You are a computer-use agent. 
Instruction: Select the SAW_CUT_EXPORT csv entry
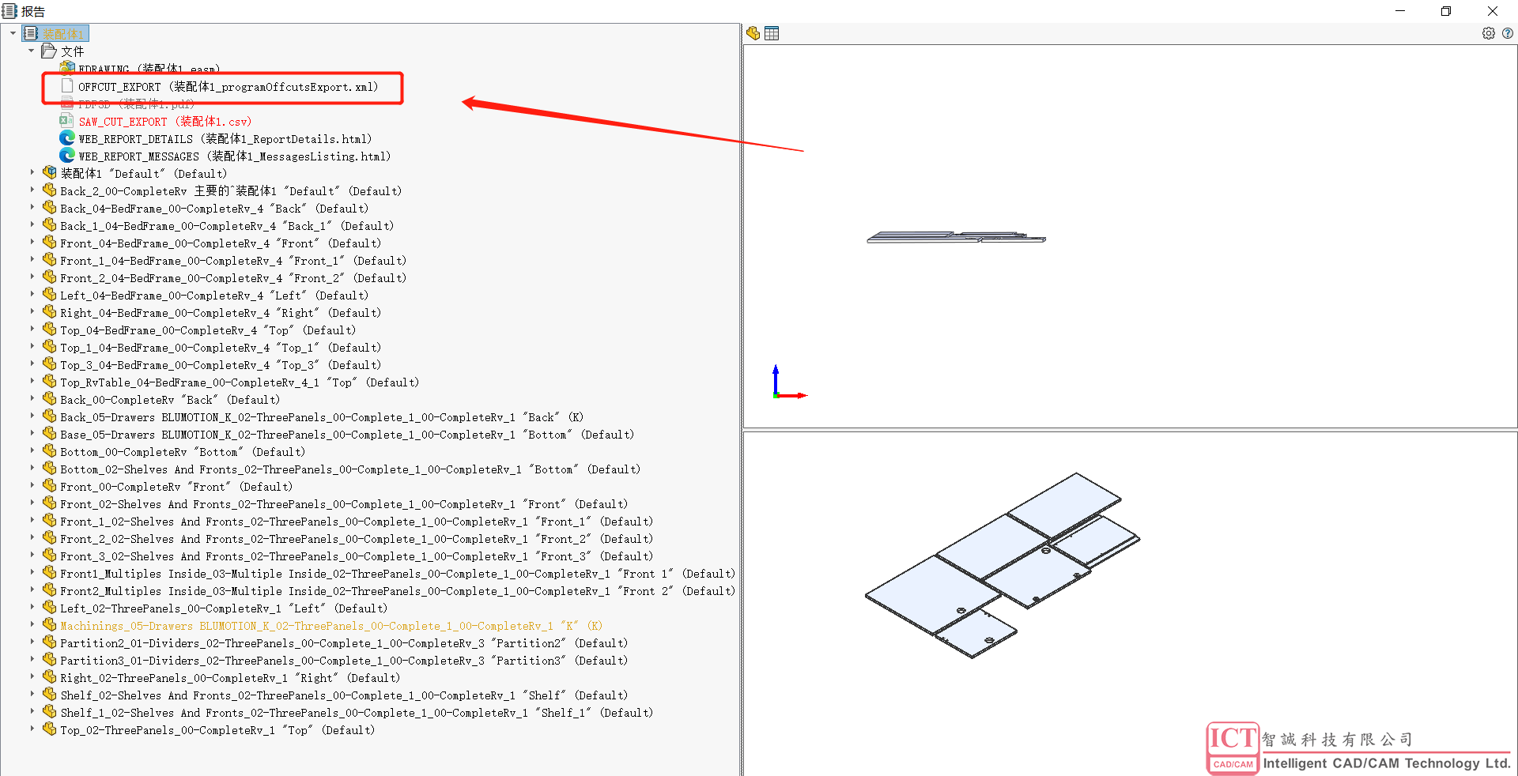pyautogui.click(x=164, y=122)
